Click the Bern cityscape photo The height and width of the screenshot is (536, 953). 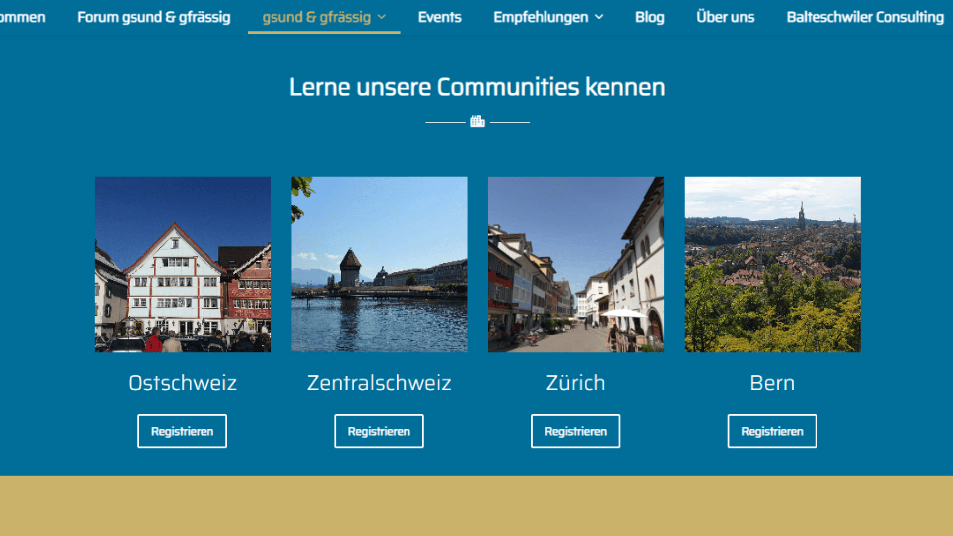tap(773, 265)
